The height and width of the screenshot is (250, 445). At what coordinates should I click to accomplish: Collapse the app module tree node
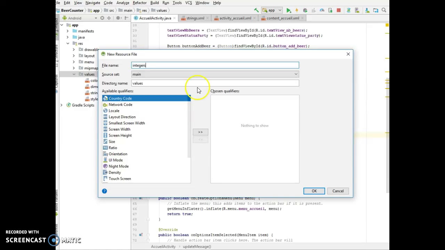pyautogui.click(x=62, y=25)
